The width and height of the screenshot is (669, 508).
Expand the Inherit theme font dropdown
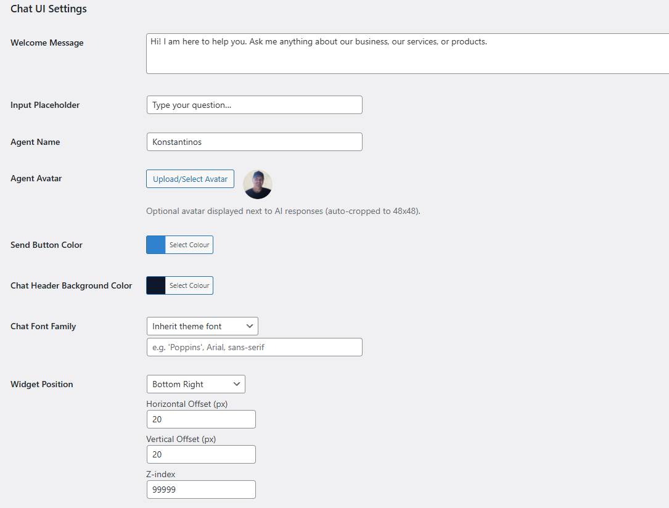pos(202,326)
